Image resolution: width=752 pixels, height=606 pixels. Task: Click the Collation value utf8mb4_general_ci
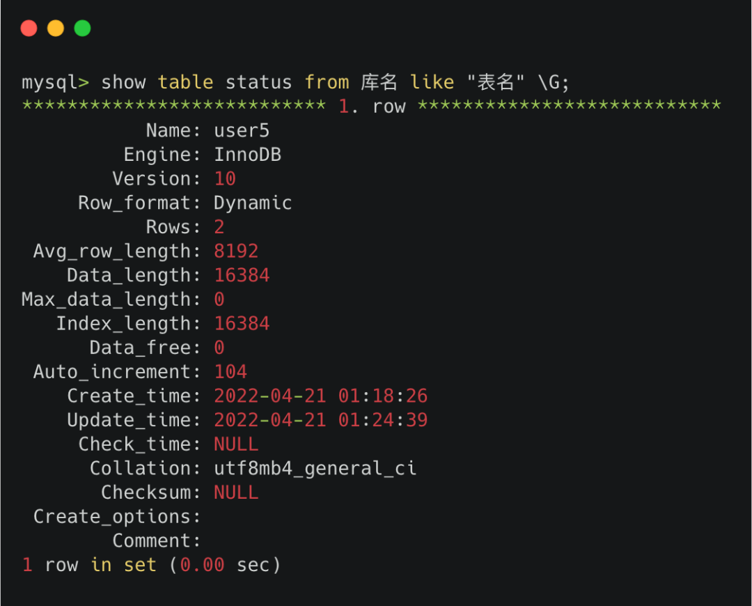pos(315,469)
